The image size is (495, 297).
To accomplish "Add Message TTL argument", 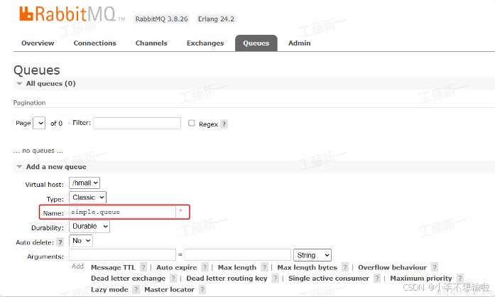I will 113,268.
